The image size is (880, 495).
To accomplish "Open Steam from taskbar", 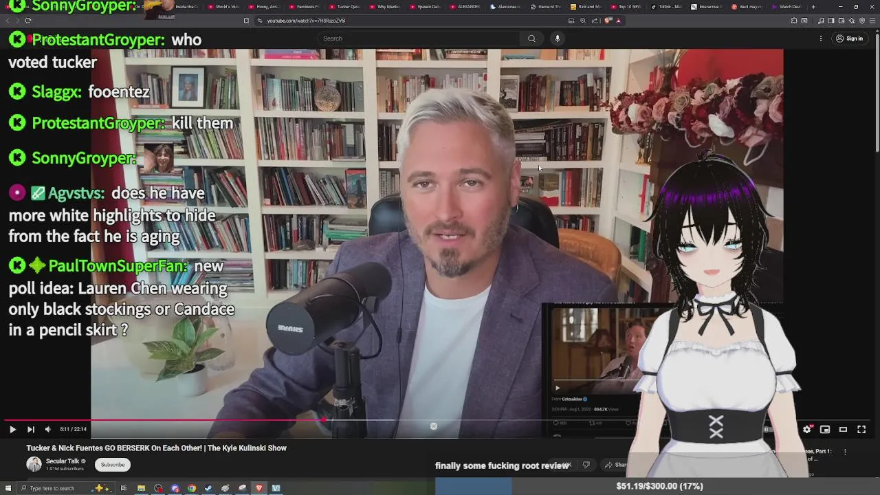I will 208,488.
